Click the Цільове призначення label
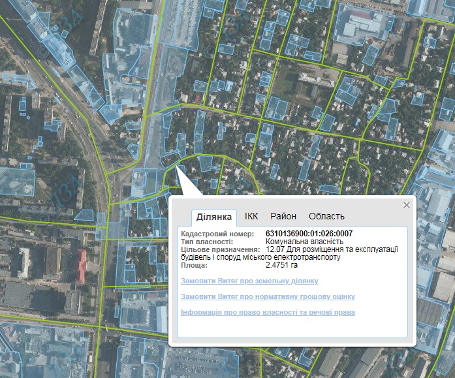The image size is (455, 378). [221, 249]
